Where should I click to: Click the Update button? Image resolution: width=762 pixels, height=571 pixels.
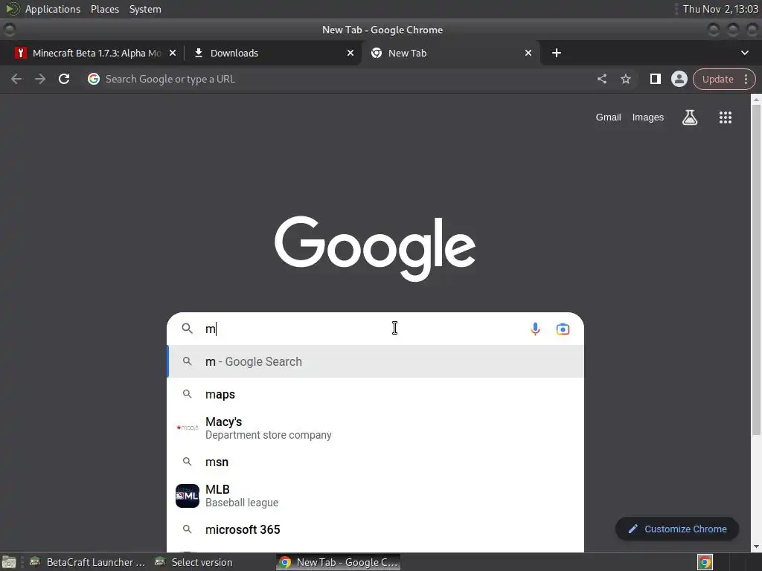(717, 79)
